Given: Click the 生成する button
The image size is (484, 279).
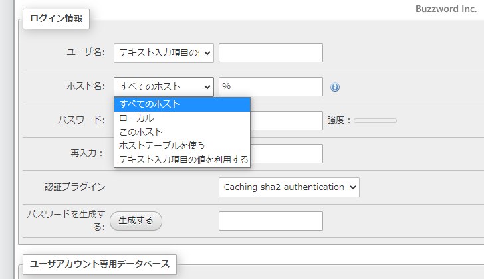Looking at the screenshot, I should tap(136, 221).
